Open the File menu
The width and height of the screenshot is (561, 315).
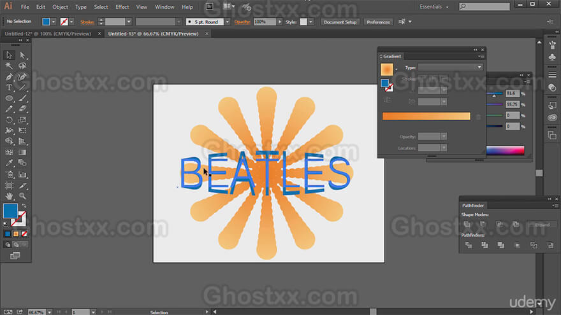tap(25, 7)
